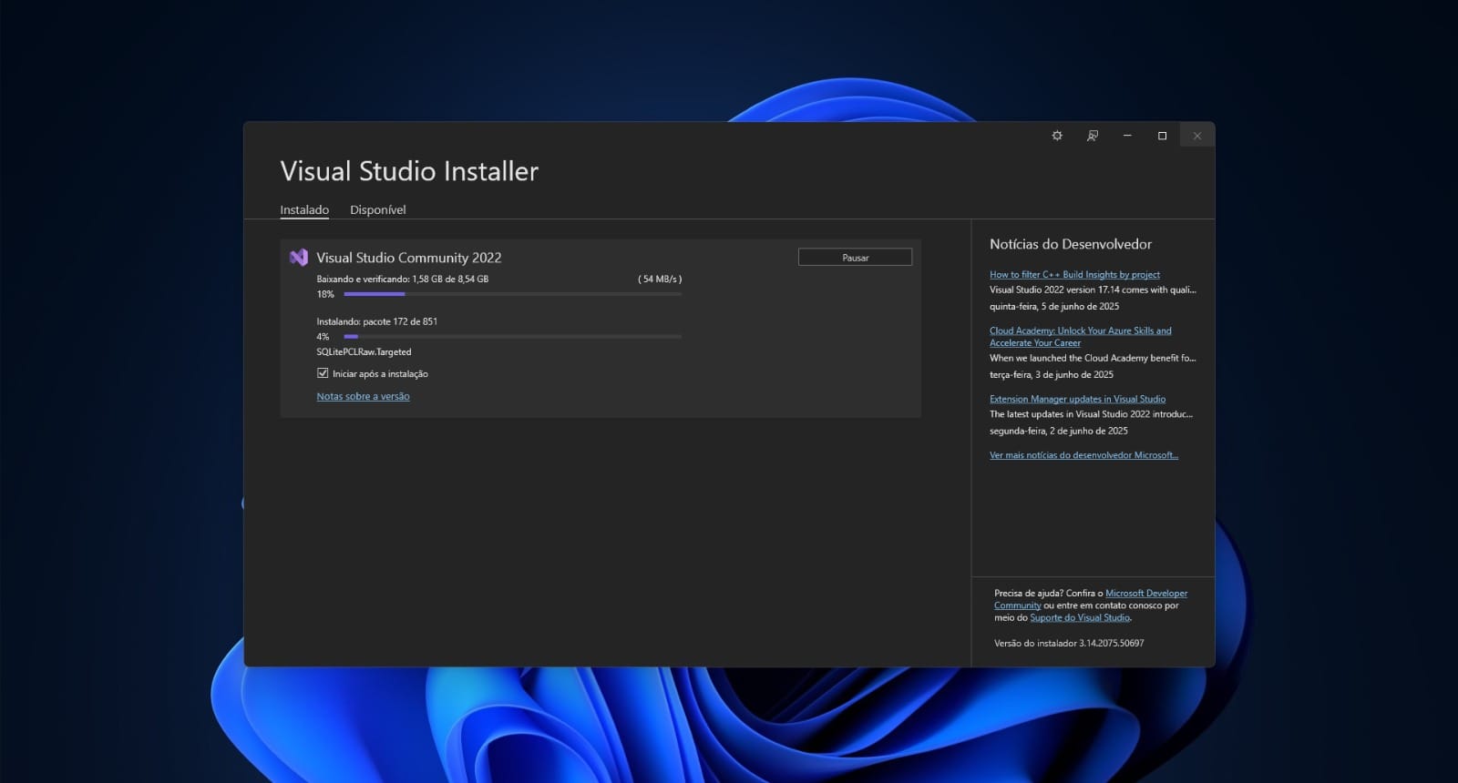This screenshot has width=1458, height=783.
Task: Click the 54 MB/s download speed
Action: [x=660, y=279]
